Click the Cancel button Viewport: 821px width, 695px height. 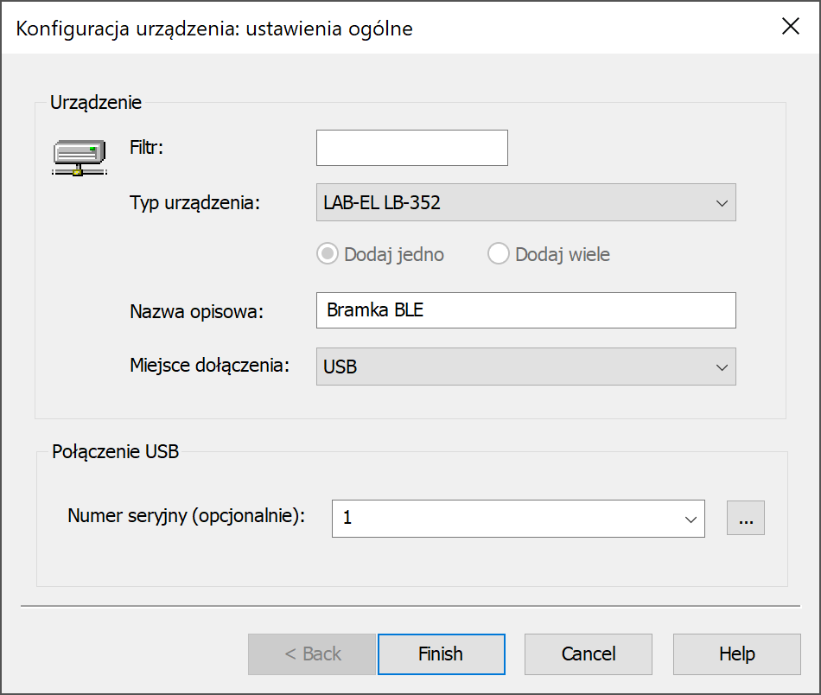pyautogui.click(x=589, y=654)
